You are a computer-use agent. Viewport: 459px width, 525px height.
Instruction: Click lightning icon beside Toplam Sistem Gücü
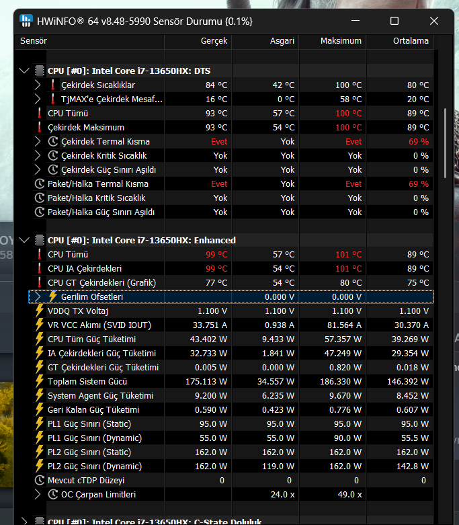pyautogui.click(x=40, y=381)
